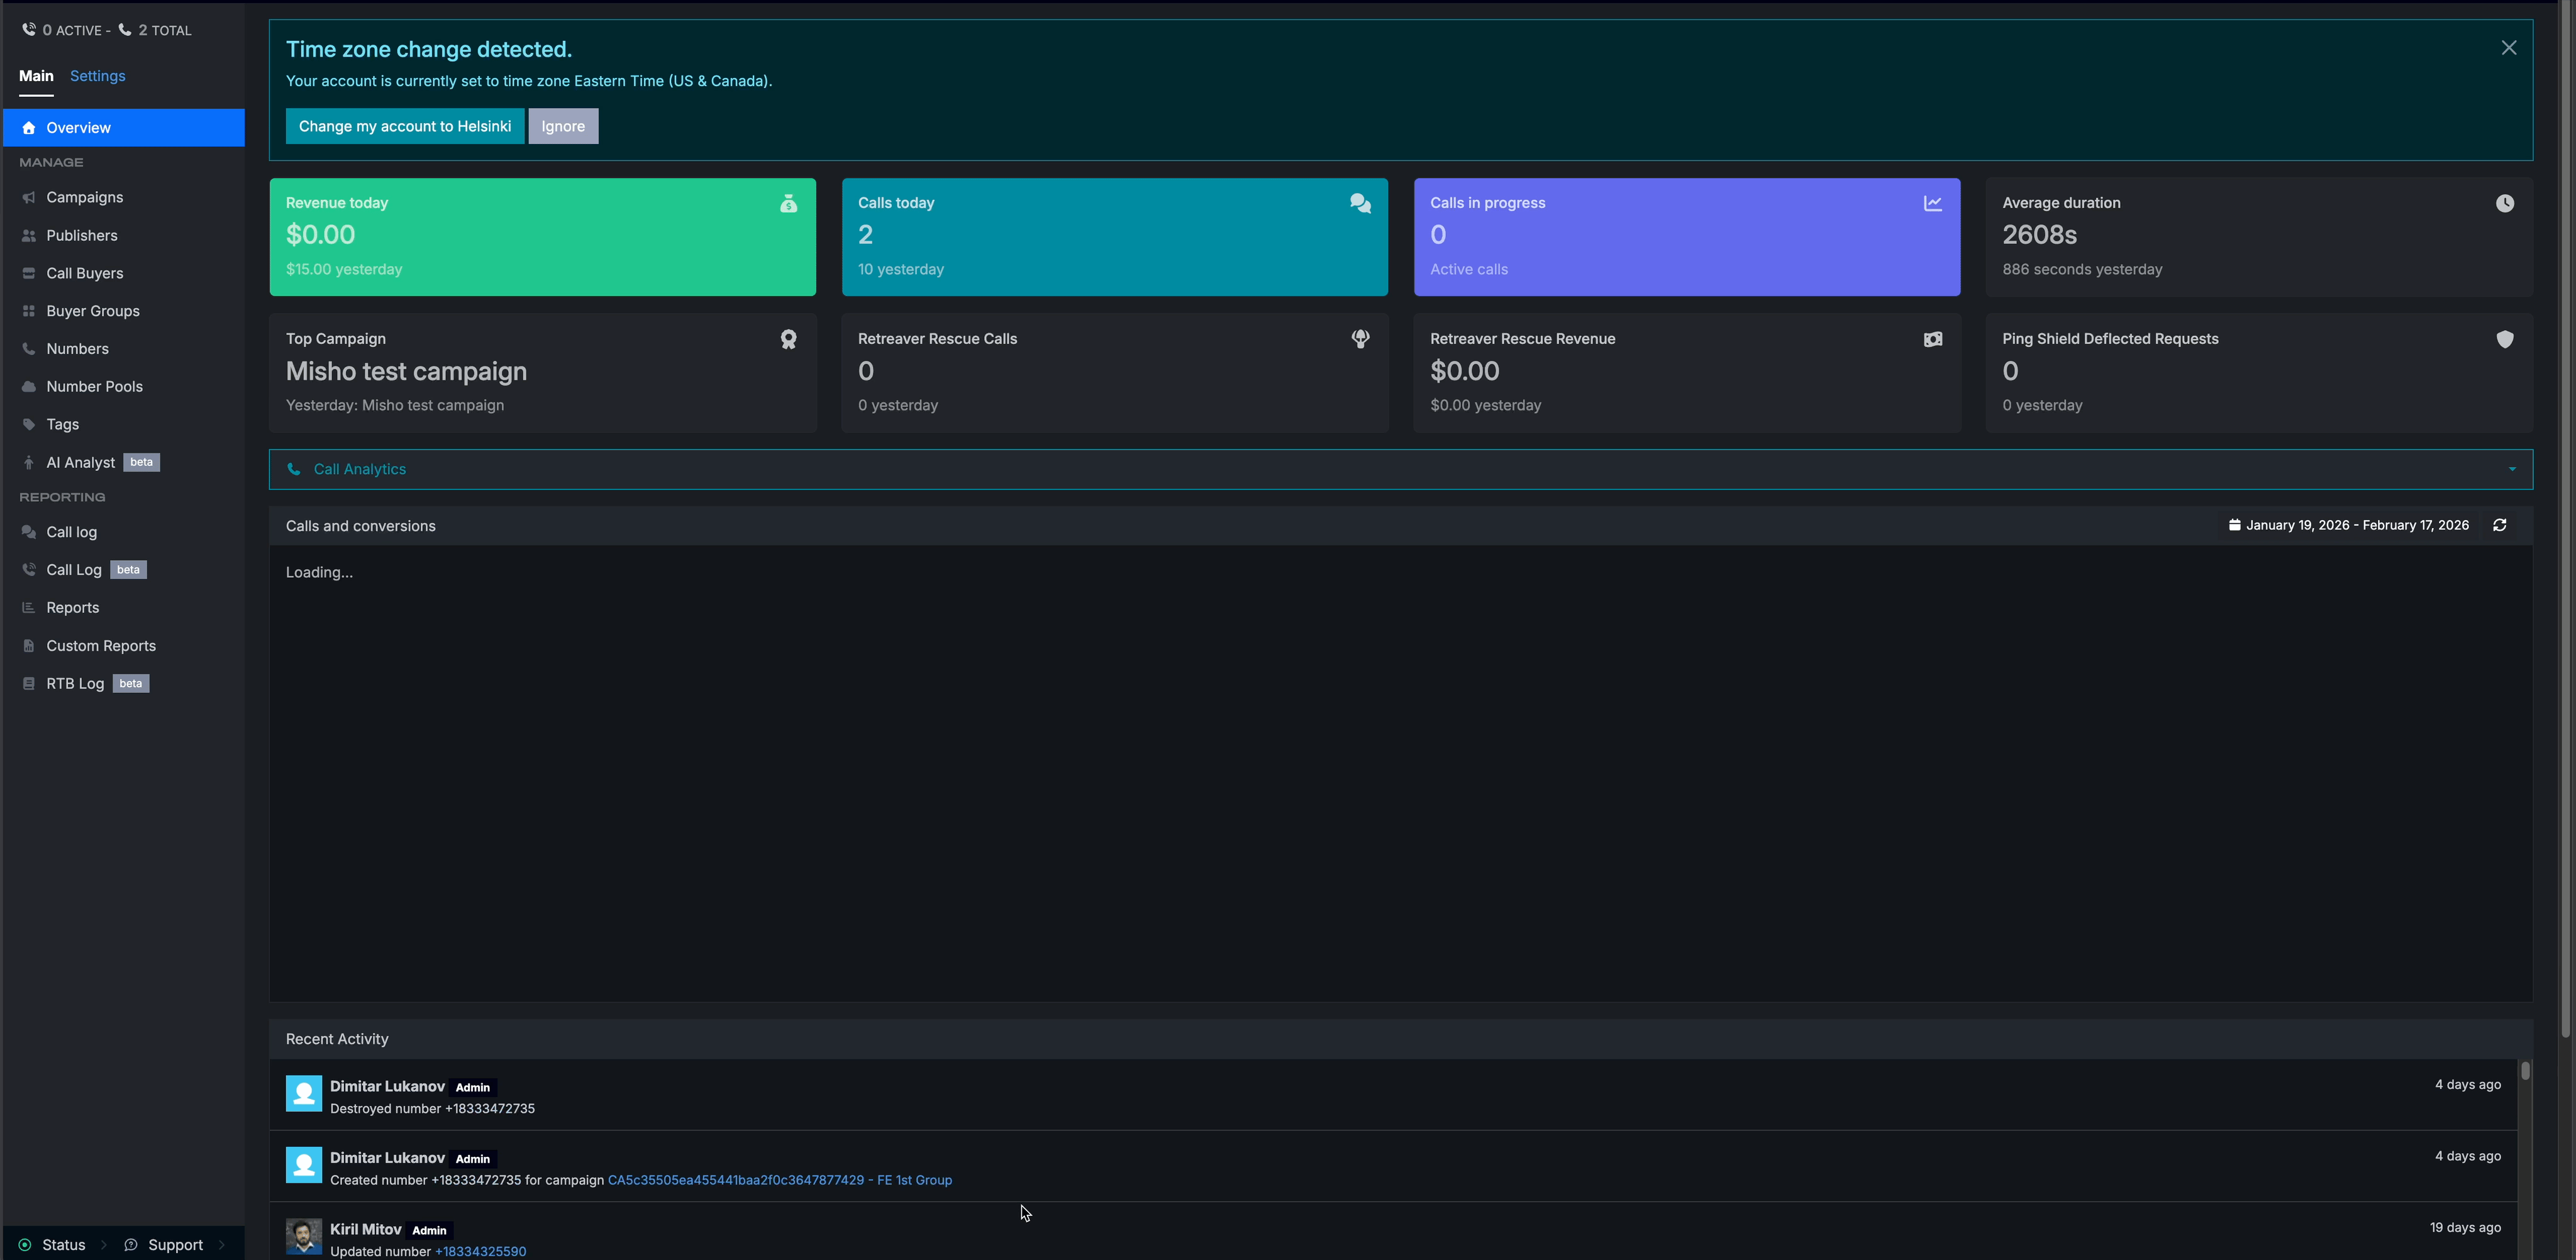Open Call Buyers section
The image size is (2576, 1260).
pyautogui.click(x=84, y=274)
